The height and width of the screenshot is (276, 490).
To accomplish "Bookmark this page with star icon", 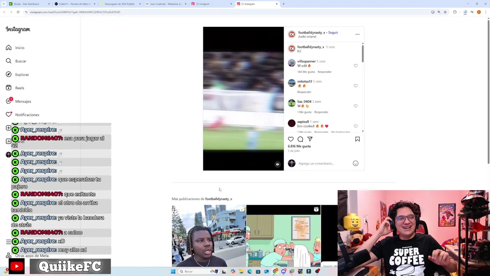I will coord(445,12).
